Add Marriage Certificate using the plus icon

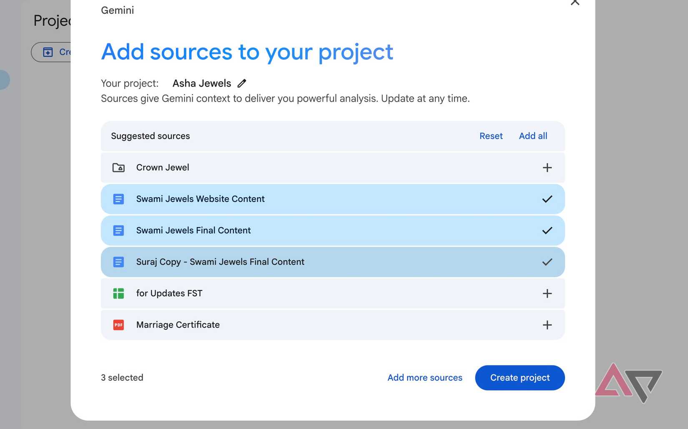point(547,325)
